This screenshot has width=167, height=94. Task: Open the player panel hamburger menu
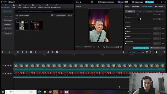tap(120, 6)
